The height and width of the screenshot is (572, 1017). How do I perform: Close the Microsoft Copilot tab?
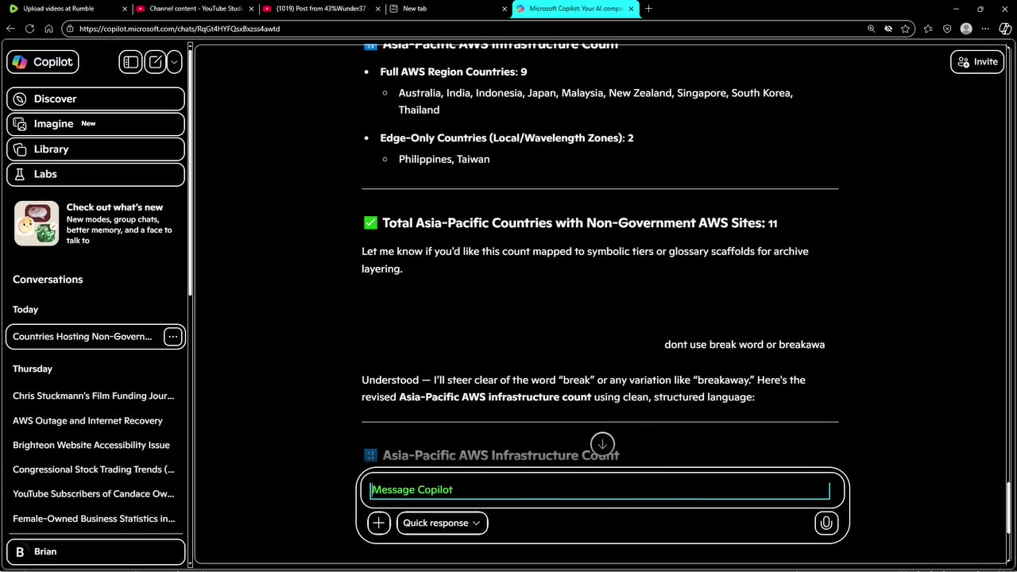pyautogui.click(x=632, y=9)
